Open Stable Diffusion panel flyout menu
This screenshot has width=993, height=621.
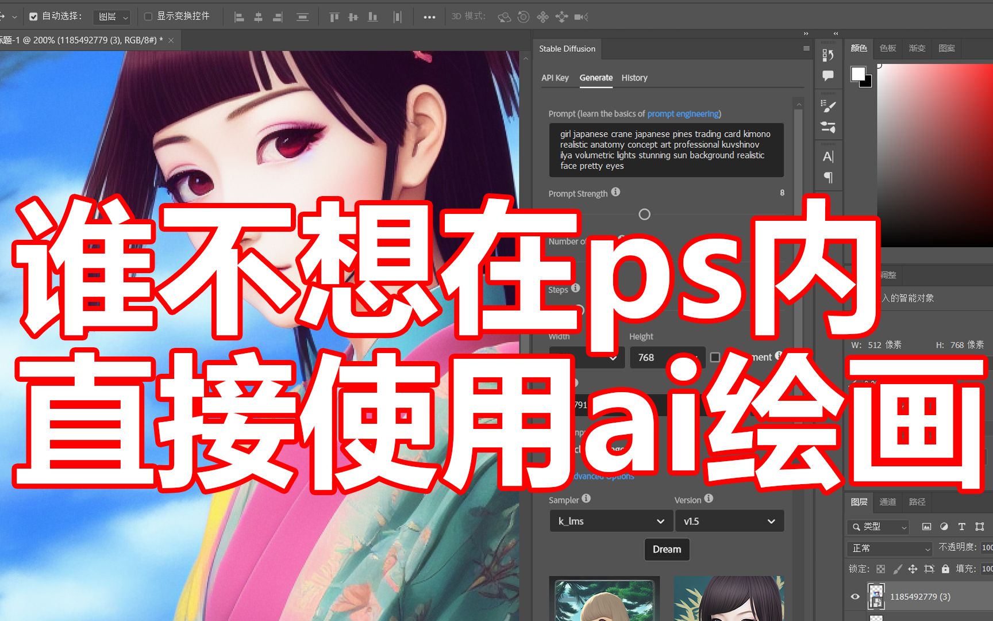coord(806,49)
